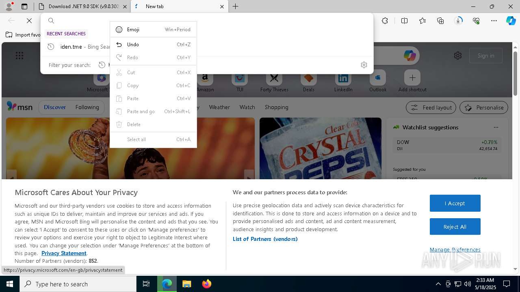Screen dimensions: 520x292
Task: Click the Edge taskbar icon
Action: pyautogui.click(x=167, y=284)
